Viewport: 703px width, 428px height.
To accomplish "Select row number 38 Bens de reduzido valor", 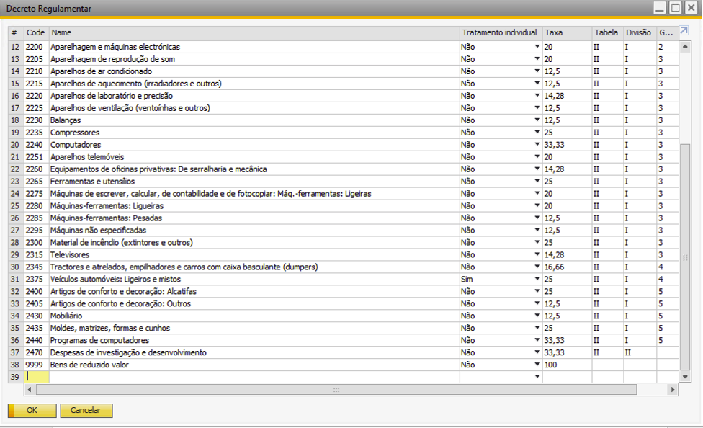I will [x=15, y=365].
